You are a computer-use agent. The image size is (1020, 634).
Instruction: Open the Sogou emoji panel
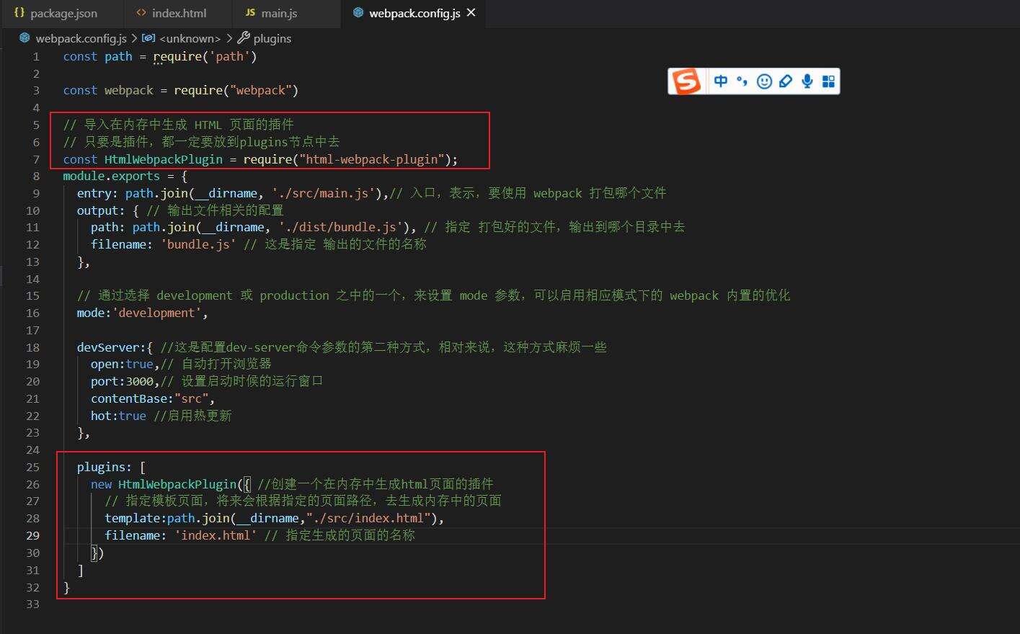pyautogui.click(x=764, y=81)
